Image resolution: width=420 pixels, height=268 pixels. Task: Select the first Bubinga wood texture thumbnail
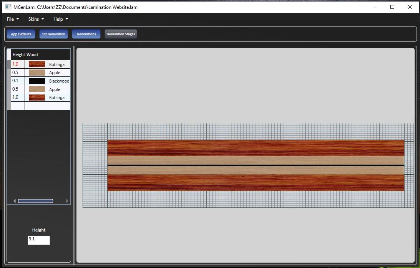37,64
